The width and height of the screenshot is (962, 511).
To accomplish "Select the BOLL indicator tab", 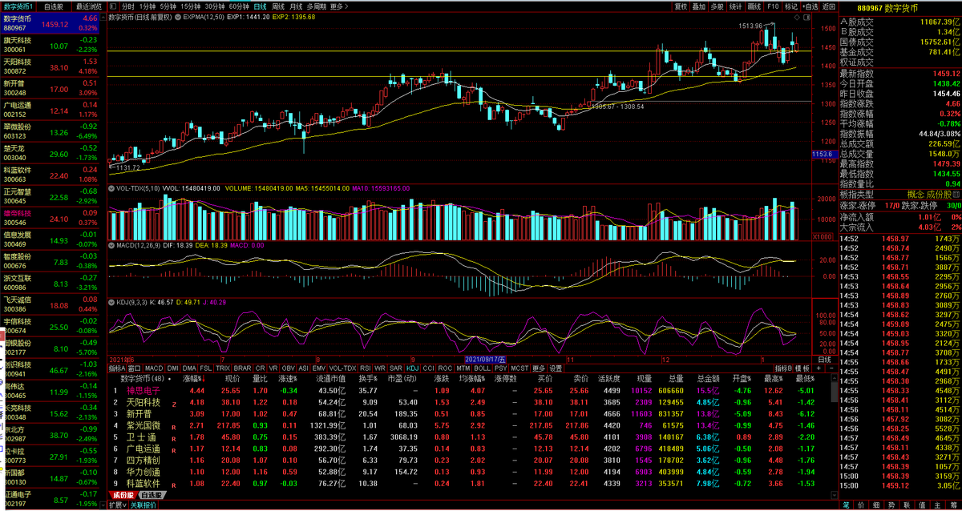I will (x=482, y=368).
